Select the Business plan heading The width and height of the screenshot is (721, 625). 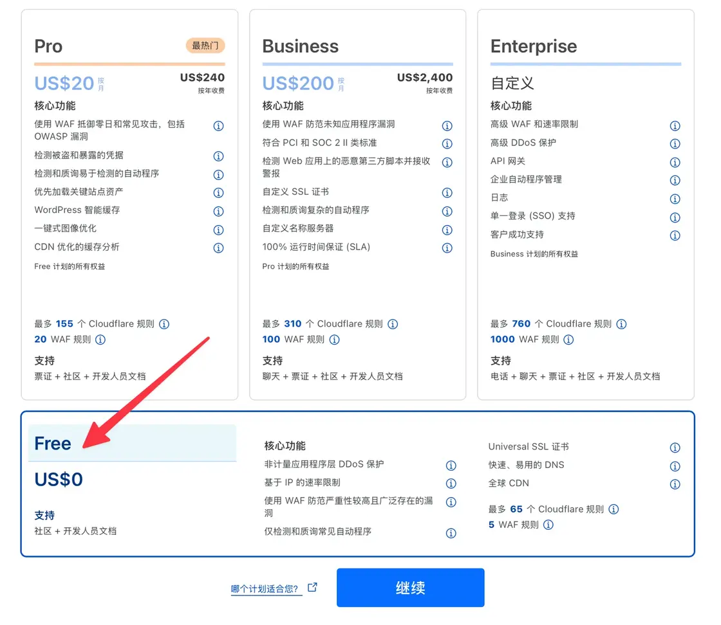coord(300,46)
